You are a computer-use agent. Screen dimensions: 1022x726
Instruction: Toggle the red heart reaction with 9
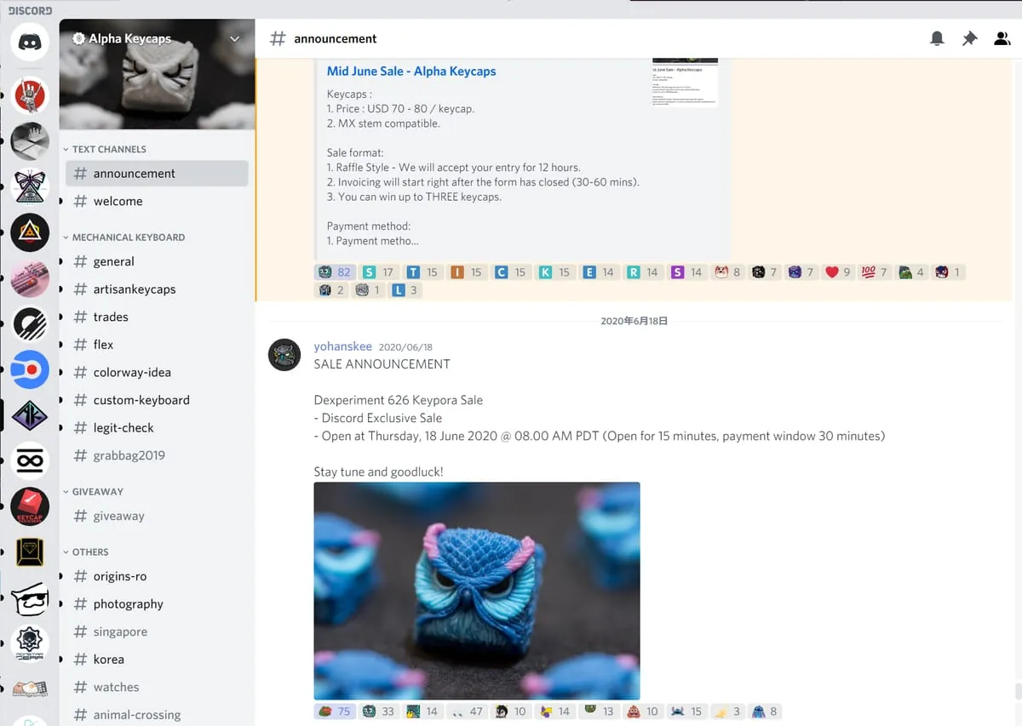coord(838,272)
